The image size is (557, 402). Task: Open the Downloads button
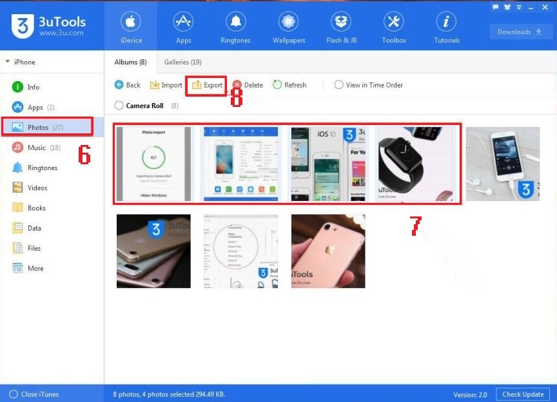520,32
